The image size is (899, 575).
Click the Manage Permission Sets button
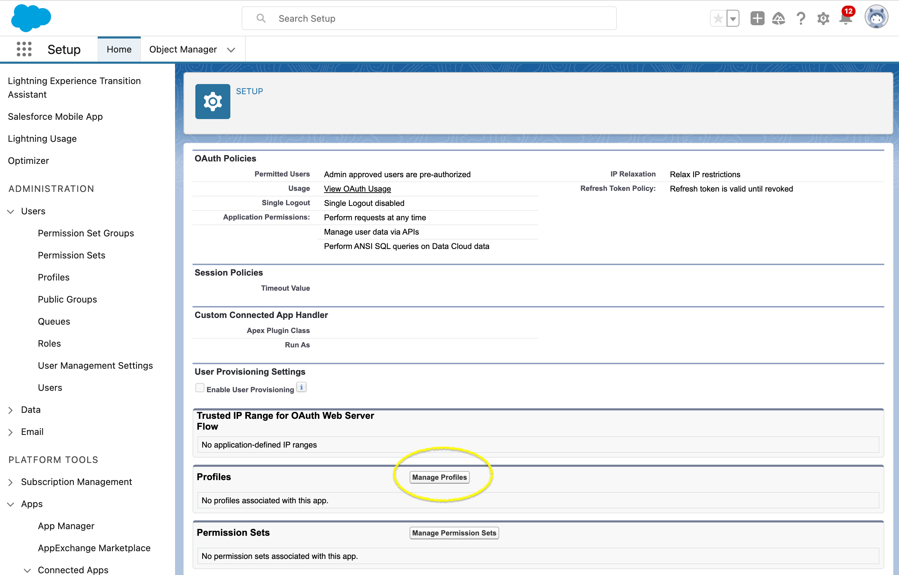pos(454,533)
